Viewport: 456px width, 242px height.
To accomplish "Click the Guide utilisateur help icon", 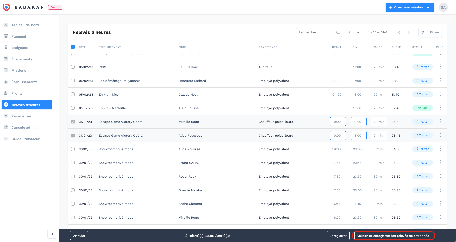I will point(6,139).
